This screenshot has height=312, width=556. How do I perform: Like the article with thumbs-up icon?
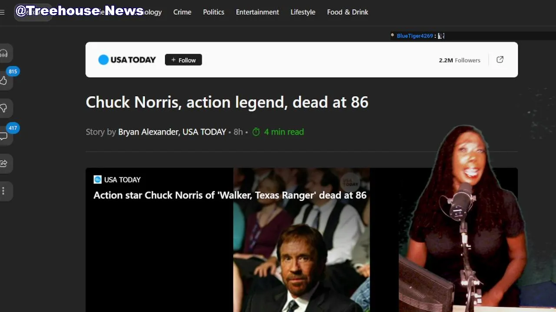[4, 81]
